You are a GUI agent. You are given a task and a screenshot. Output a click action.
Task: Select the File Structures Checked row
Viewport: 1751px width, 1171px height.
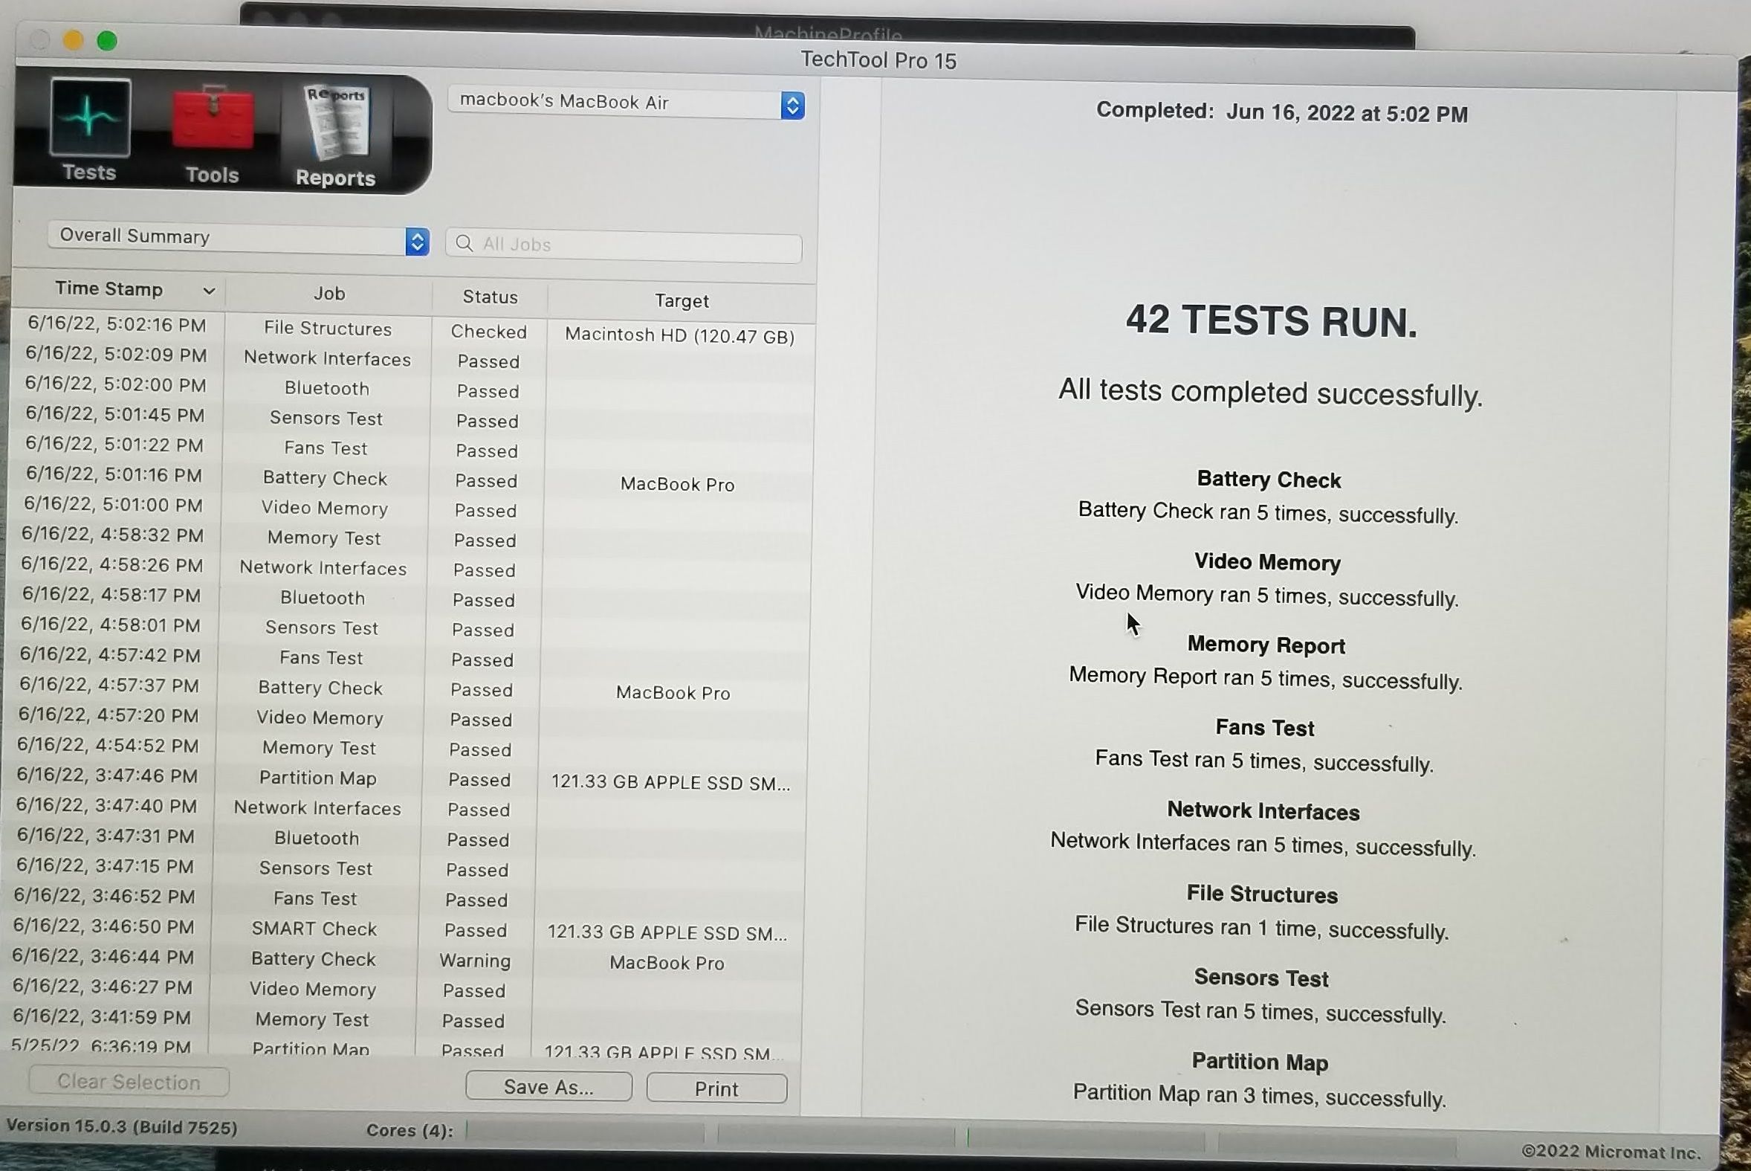[328, 329]
